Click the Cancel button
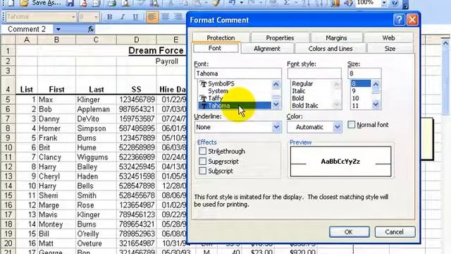This screenshot has width=451, height=254. click(395, 232)
